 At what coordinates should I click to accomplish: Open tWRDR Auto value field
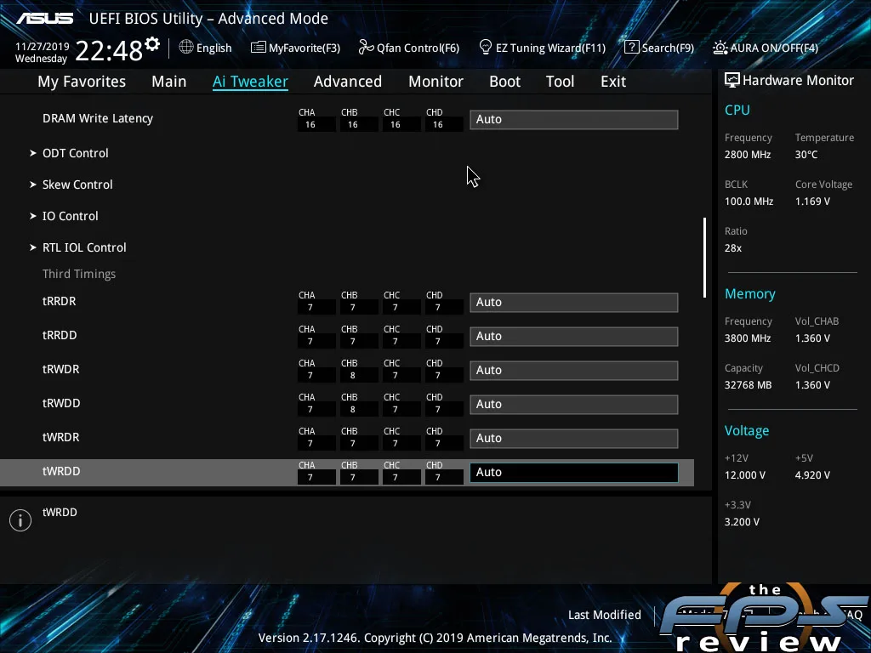574,438
